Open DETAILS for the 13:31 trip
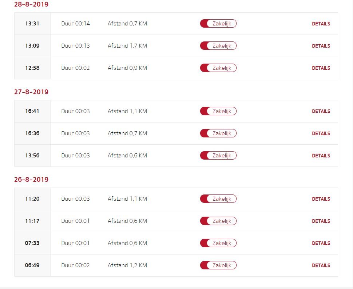 point(321,24)
